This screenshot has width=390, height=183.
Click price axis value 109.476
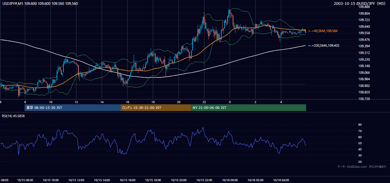(364, 40)
